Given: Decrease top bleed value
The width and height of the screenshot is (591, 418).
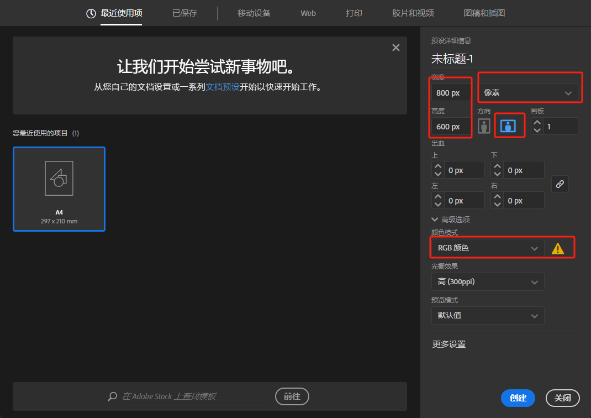Looking at the screenshot, I should (437, 174).
